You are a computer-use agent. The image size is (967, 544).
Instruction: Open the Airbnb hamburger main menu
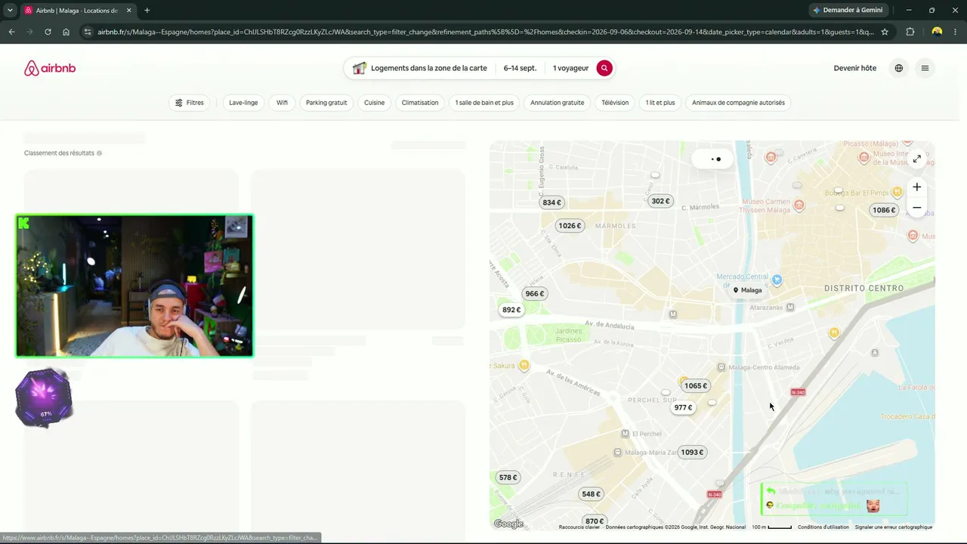coord(925,68)
